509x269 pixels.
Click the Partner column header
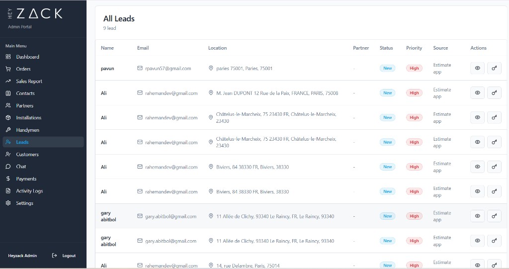pos(361,48)
